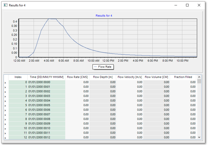The image size is (208, 146).
Task: Minimize the Results for 4 window
Action: click(176, 5)
